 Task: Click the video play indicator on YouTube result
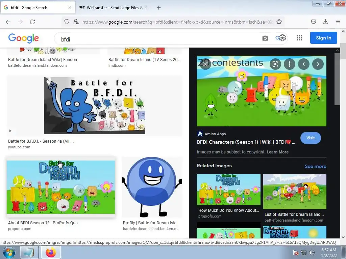click(x=10, y=131)
